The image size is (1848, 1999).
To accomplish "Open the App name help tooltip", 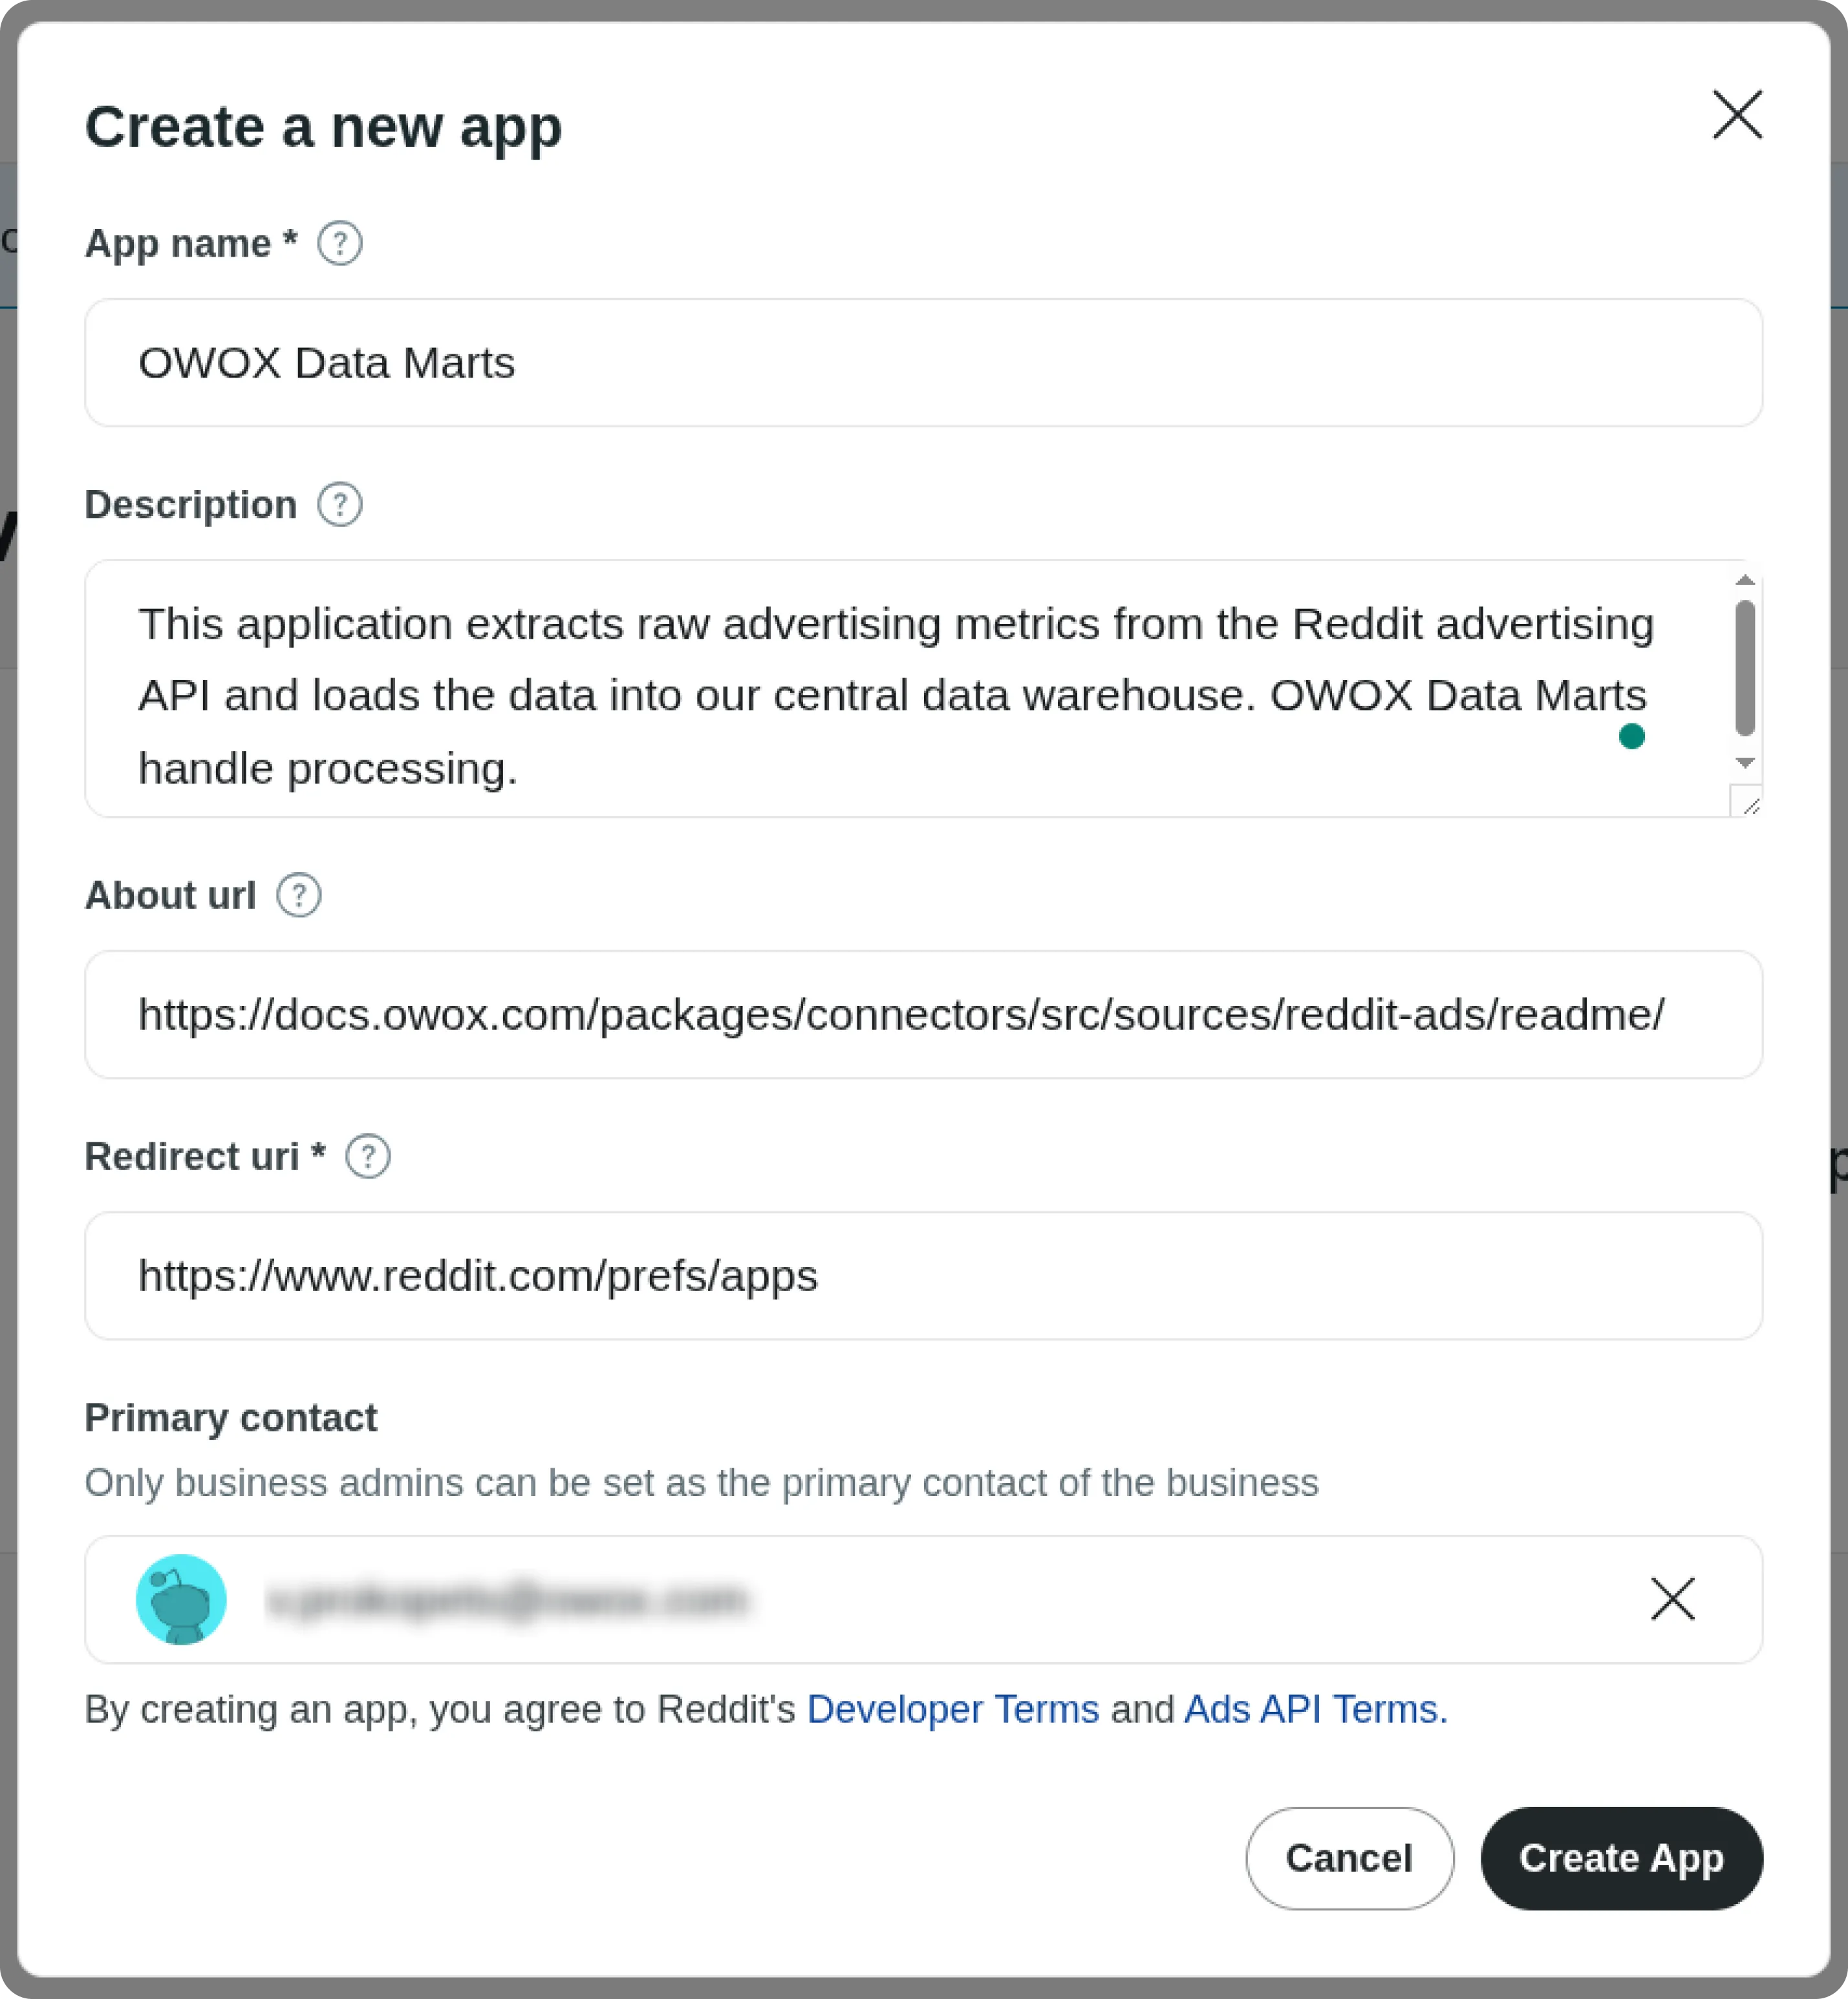I will pyautogui.click(x=339, y=241).
